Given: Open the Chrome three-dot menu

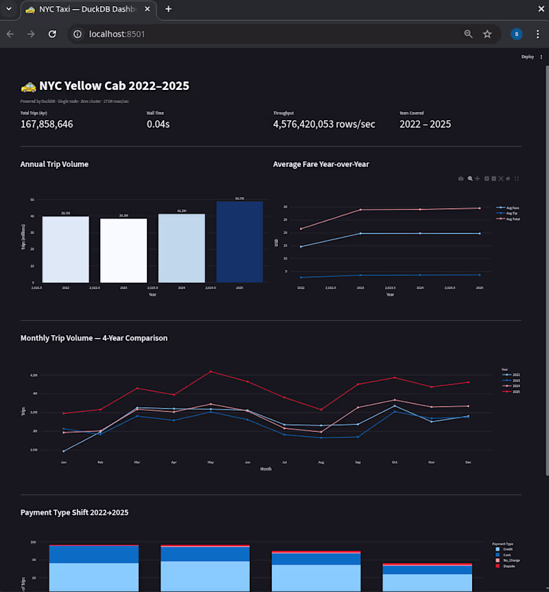Looking at the screenshot, I should 538,34.
